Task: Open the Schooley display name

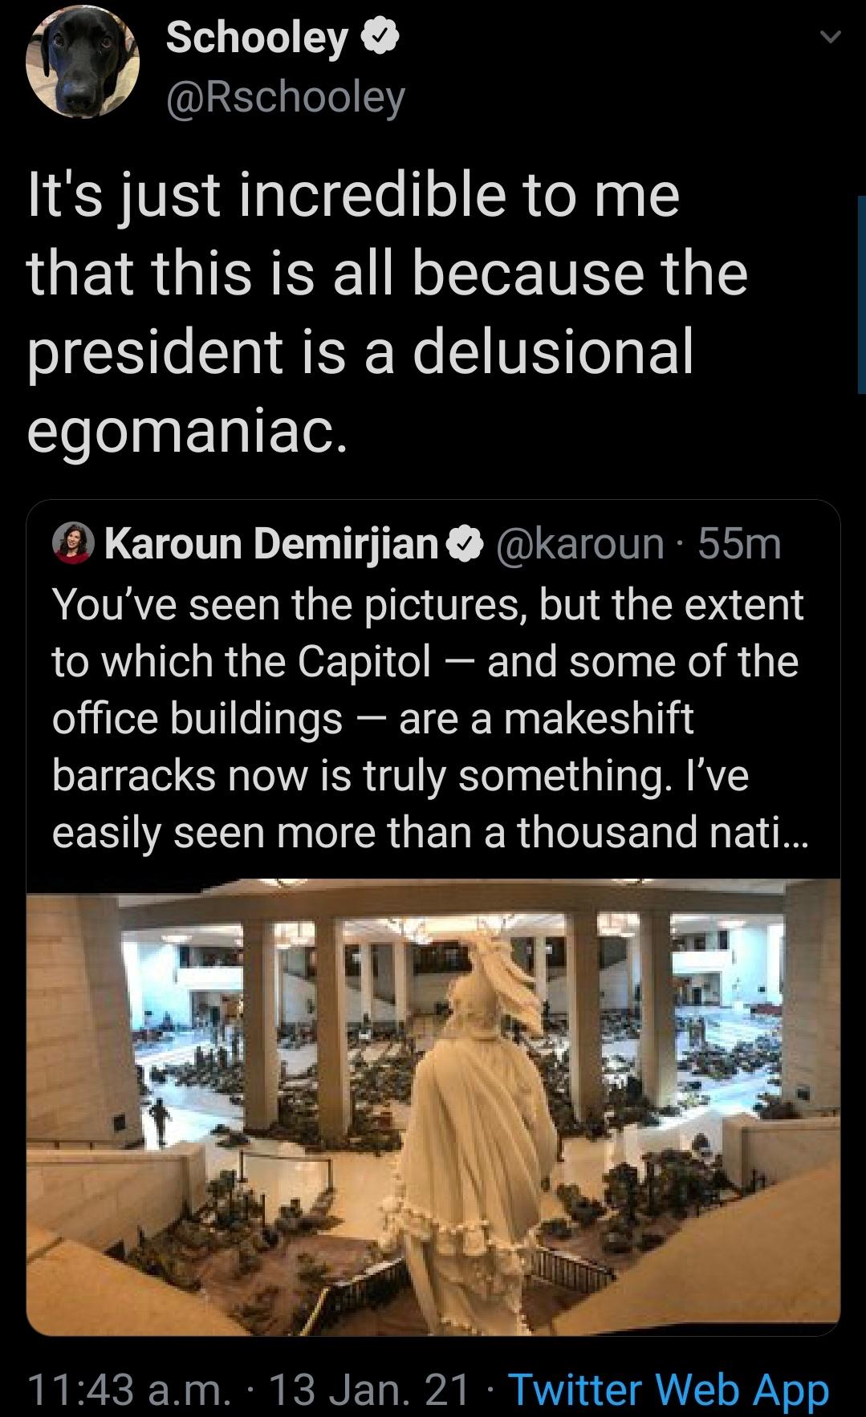Action: point(257,37)
